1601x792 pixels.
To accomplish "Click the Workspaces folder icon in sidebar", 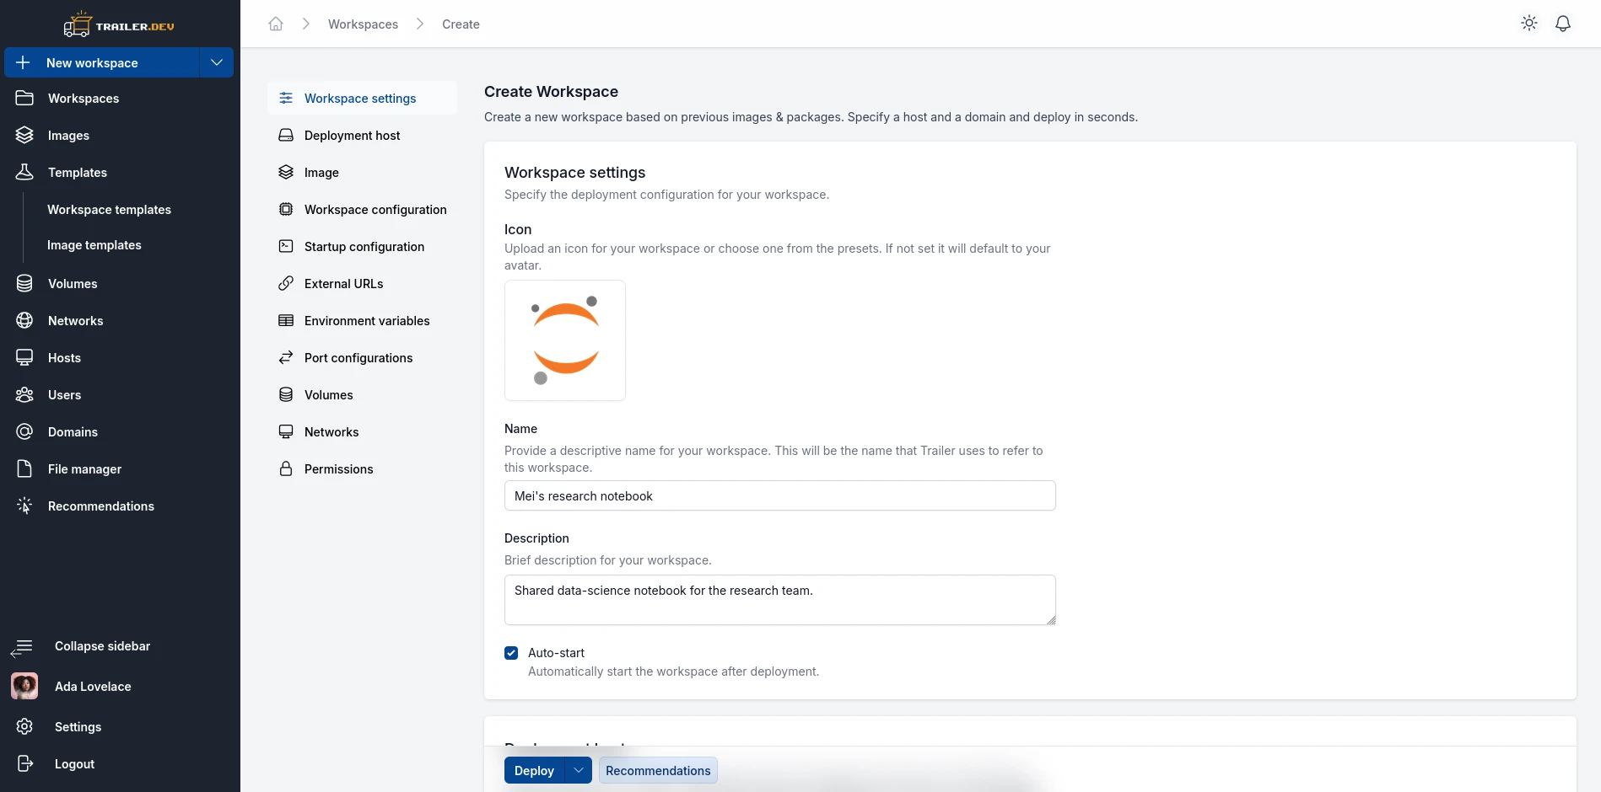I will [24, 98].
